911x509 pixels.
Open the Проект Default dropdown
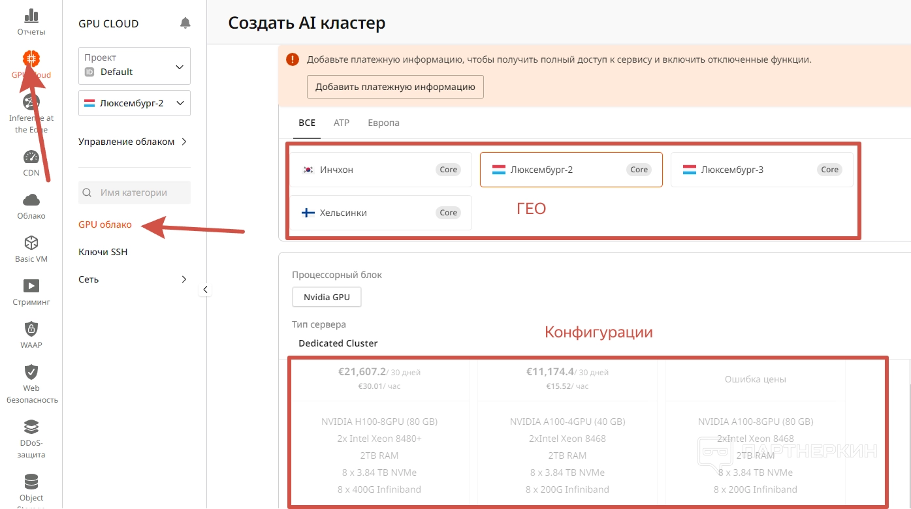click(x=135, y=65)
